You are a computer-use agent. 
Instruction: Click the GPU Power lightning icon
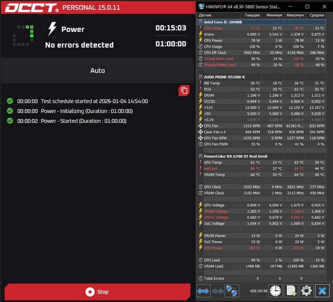[x=200, y=248]
